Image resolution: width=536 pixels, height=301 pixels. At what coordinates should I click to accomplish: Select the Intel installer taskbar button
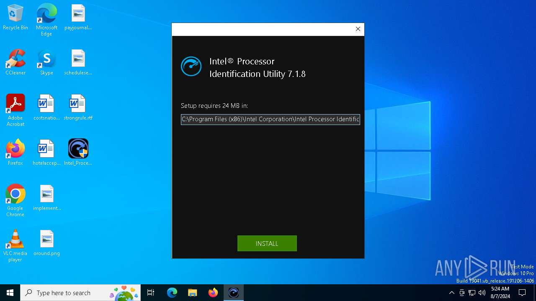click(x=234, y=293)
